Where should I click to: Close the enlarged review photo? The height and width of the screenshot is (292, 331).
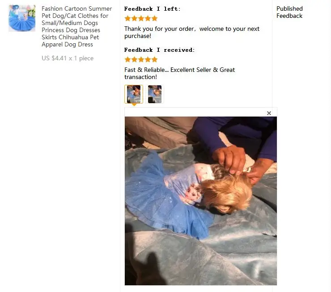pos(269,113)
